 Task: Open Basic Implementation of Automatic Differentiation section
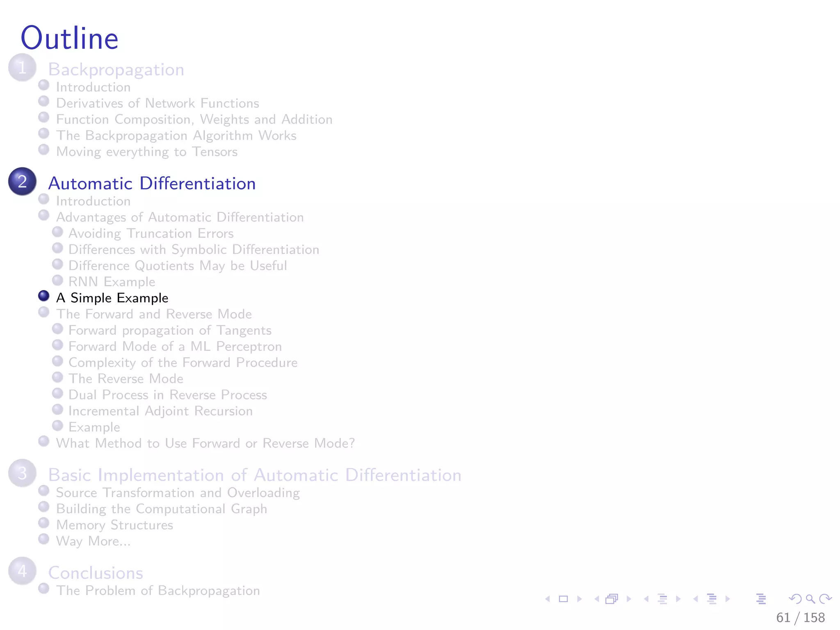pos(254,475)
